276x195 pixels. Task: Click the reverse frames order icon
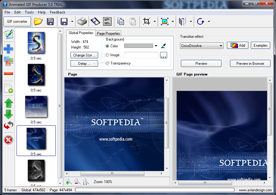[x=9, y=125]
